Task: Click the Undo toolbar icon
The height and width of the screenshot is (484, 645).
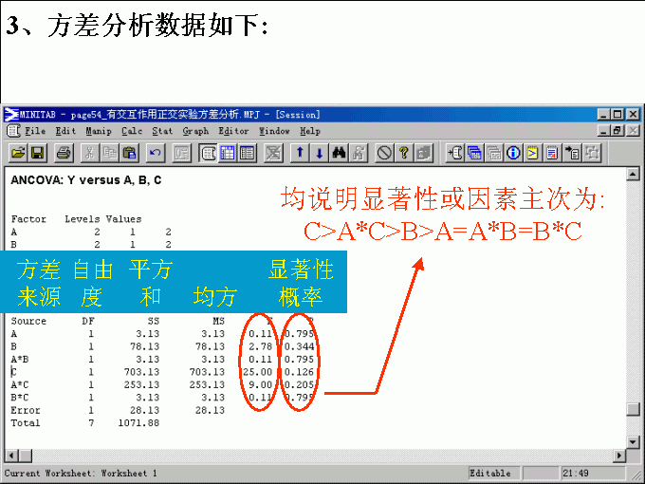Action: pyautogui.click(x=155, y=152)
